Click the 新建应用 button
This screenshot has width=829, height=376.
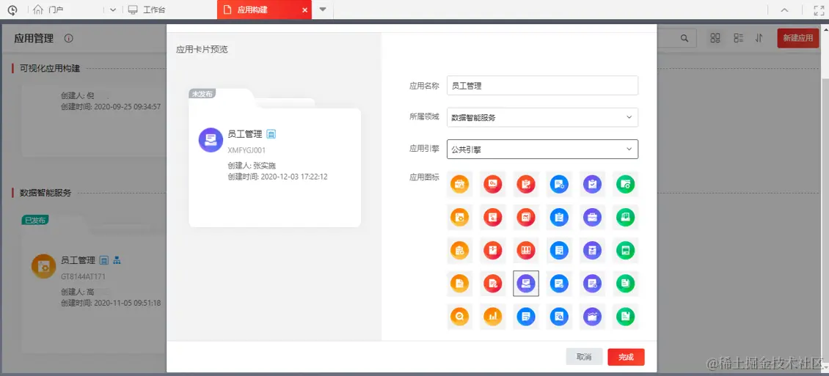797,38
